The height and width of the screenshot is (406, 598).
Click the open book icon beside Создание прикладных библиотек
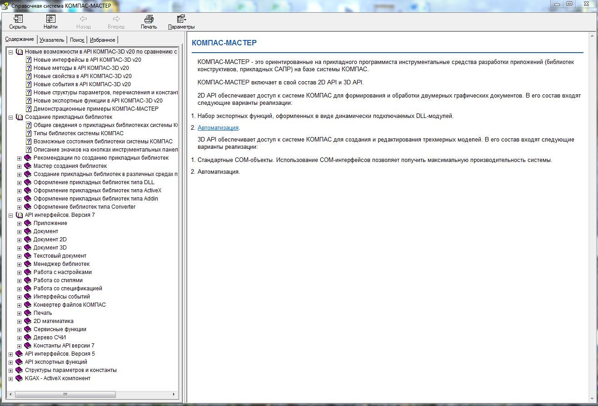tap(19, 117)
